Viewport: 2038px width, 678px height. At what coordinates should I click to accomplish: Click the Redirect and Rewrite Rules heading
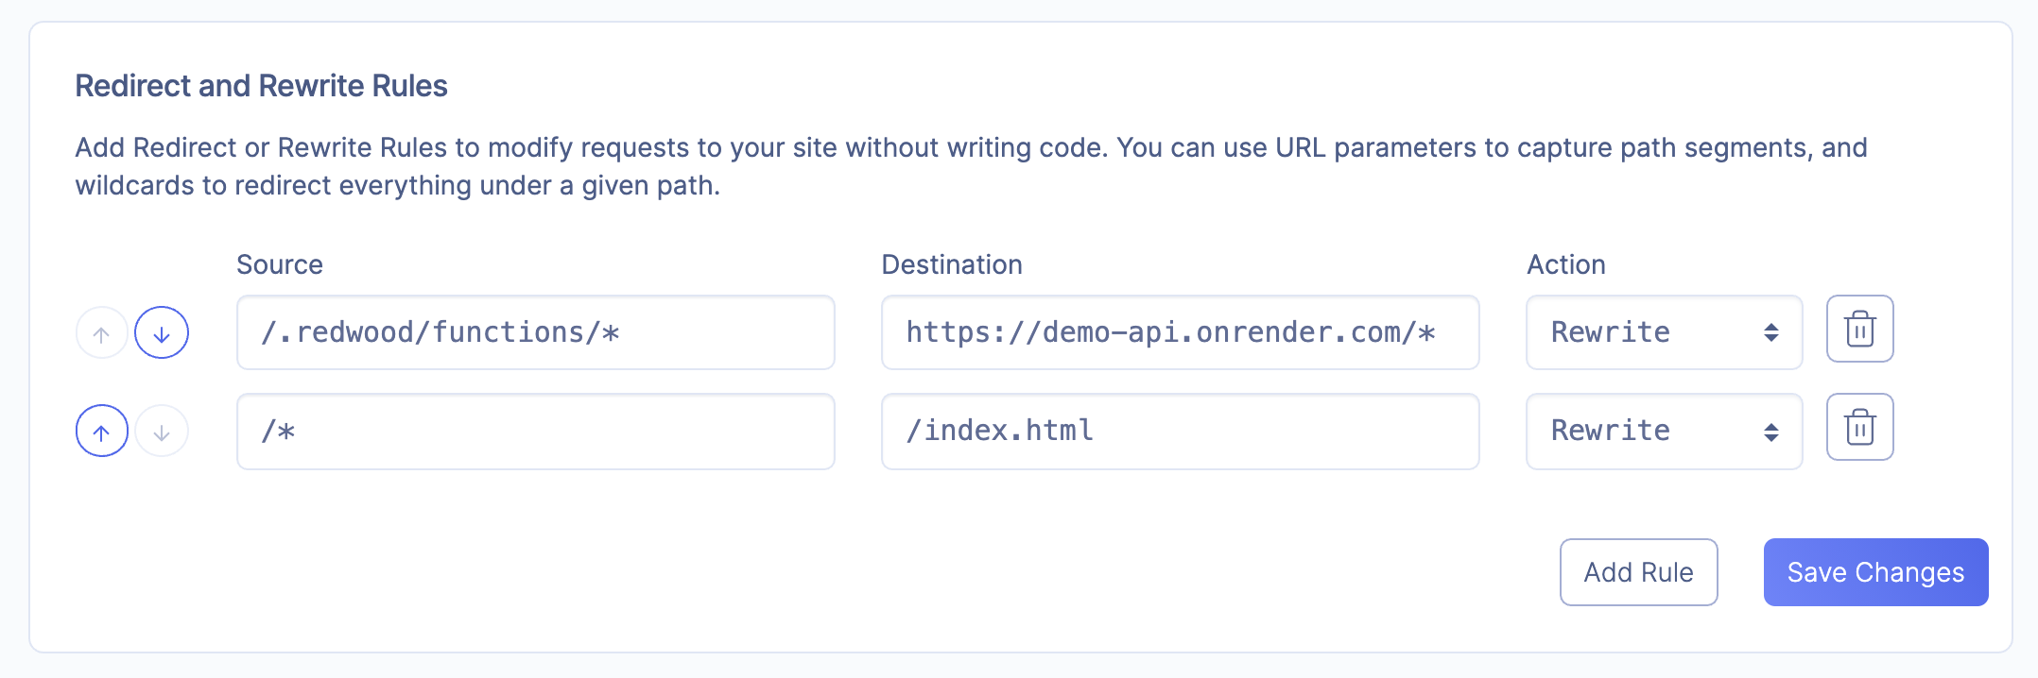(261, 86)
